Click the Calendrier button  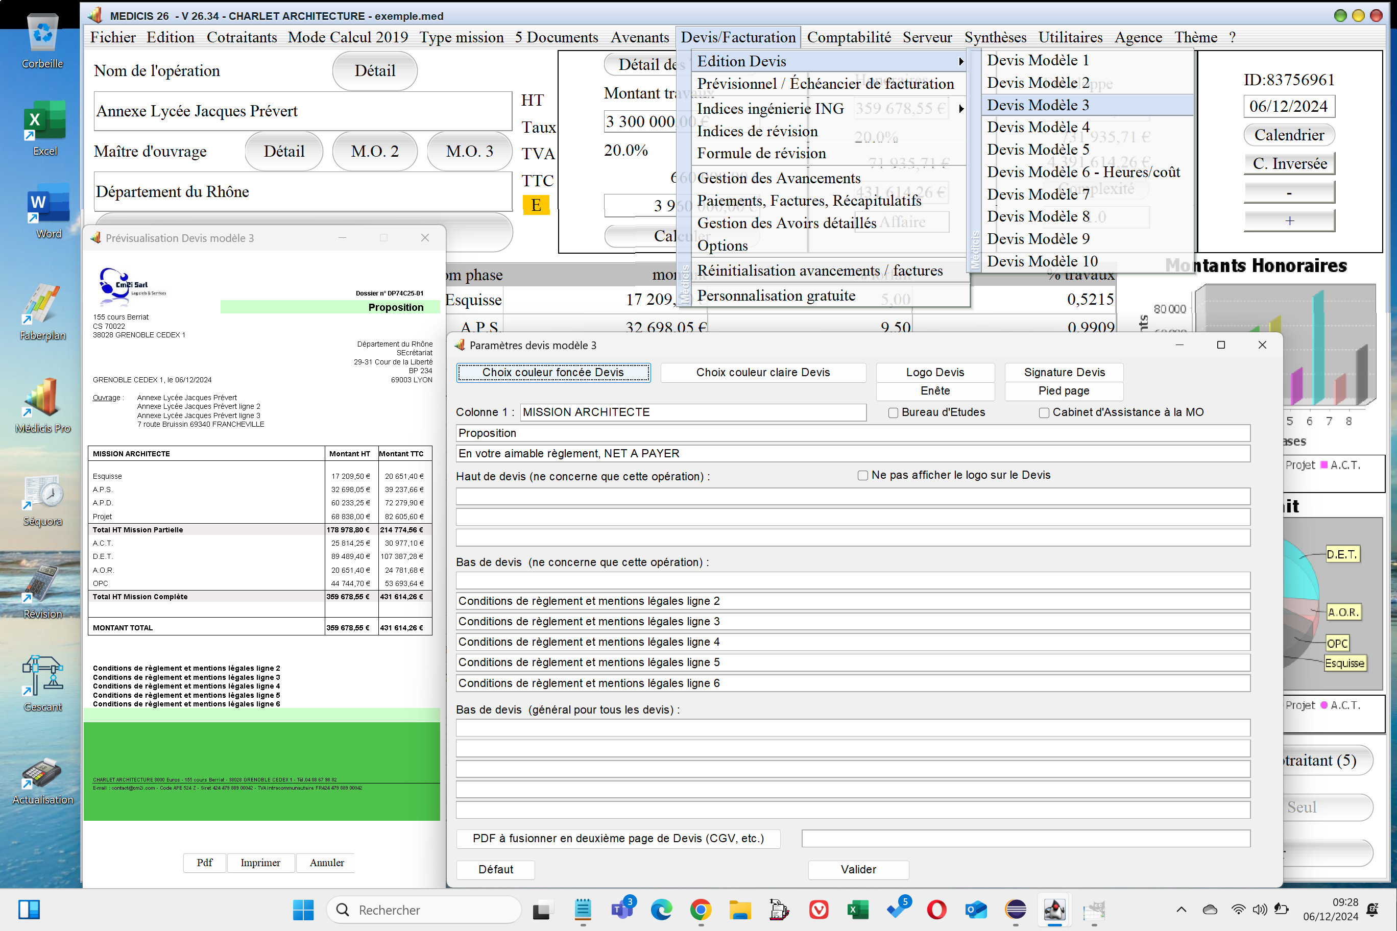point(1289,135)
